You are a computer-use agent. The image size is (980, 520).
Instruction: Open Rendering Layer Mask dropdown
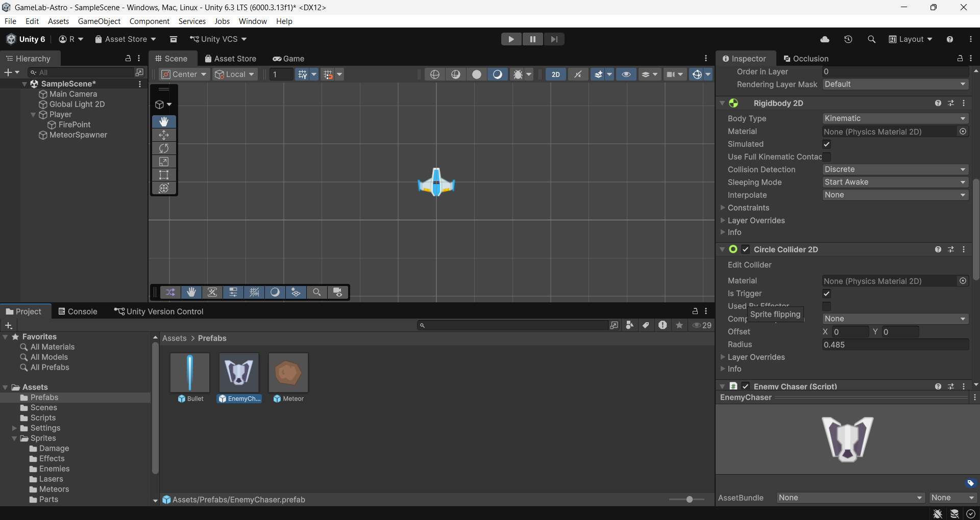(x=895, y=84)
